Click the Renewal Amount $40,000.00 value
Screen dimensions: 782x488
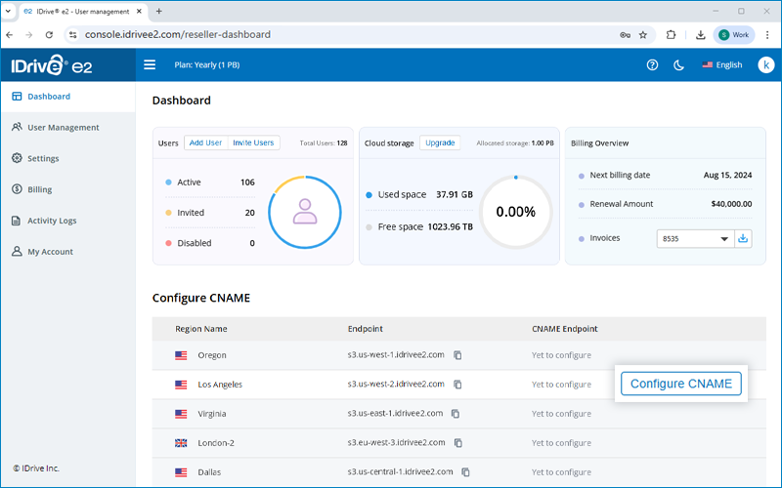tap(731, 204)
